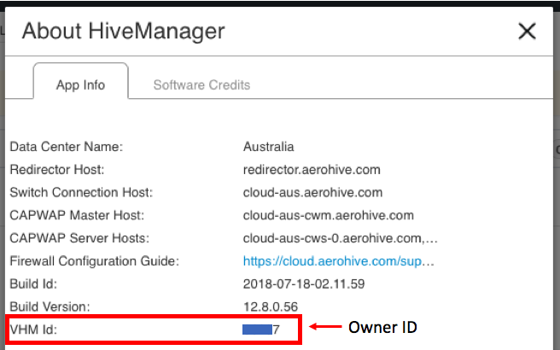Click the red arrow pointing to VHM Id
This screenshot has height=350, width=560.
[x=324, y=327]
